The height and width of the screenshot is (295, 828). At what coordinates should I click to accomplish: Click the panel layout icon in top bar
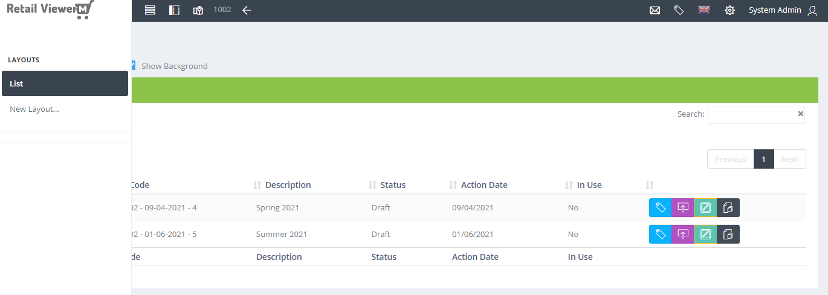[174, 10]
